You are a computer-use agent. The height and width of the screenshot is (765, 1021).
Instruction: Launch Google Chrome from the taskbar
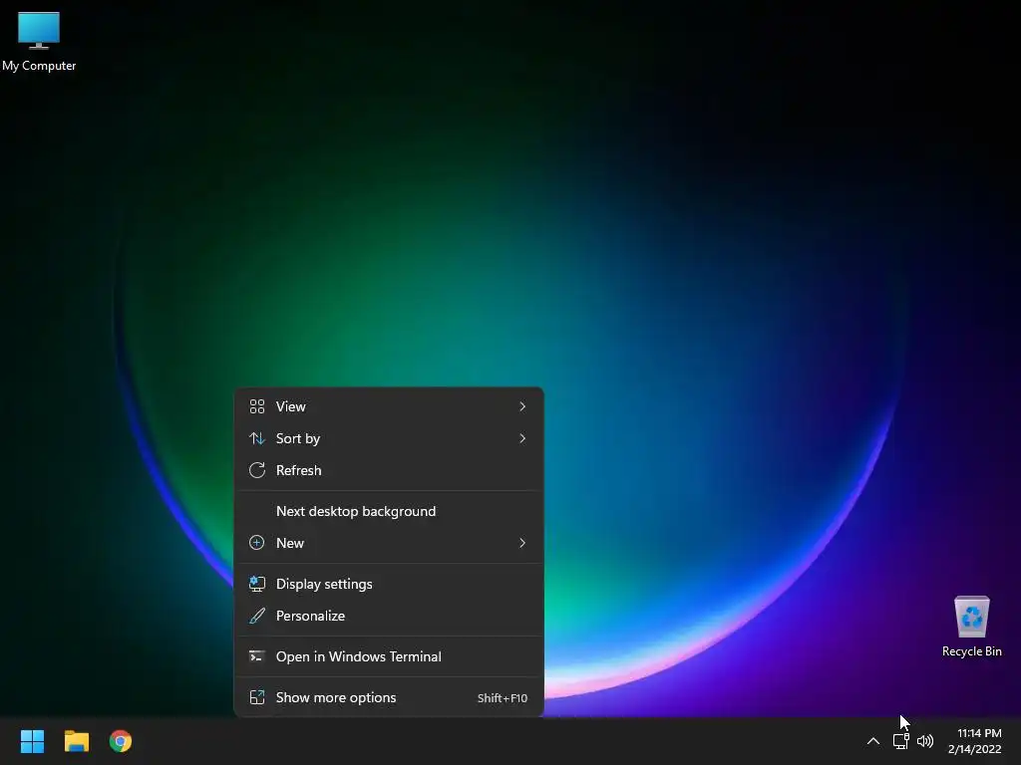121,741
